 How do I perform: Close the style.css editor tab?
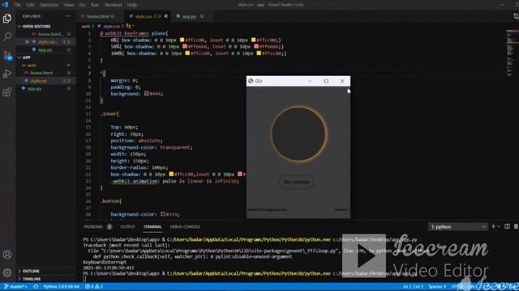pos(165,16)
